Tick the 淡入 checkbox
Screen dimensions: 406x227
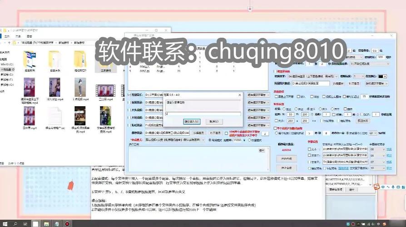298,97
